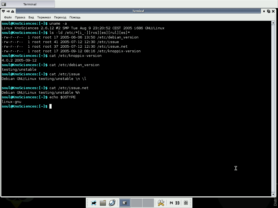Launch the web browser globe icon in panel
This screenshot has height=208, width=278.
click(x=112, y=203)
